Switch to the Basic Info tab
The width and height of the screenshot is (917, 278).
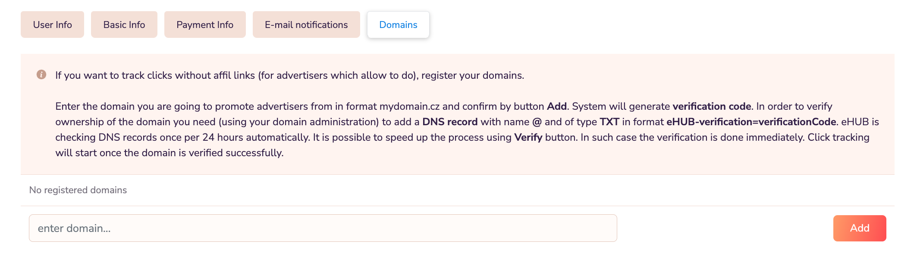pos(124,25)
